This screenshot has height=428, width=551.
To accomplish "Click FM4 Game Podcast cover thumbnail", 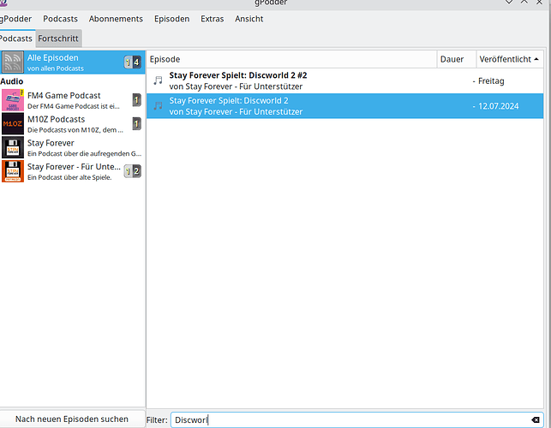I will [x=13, y=100].
